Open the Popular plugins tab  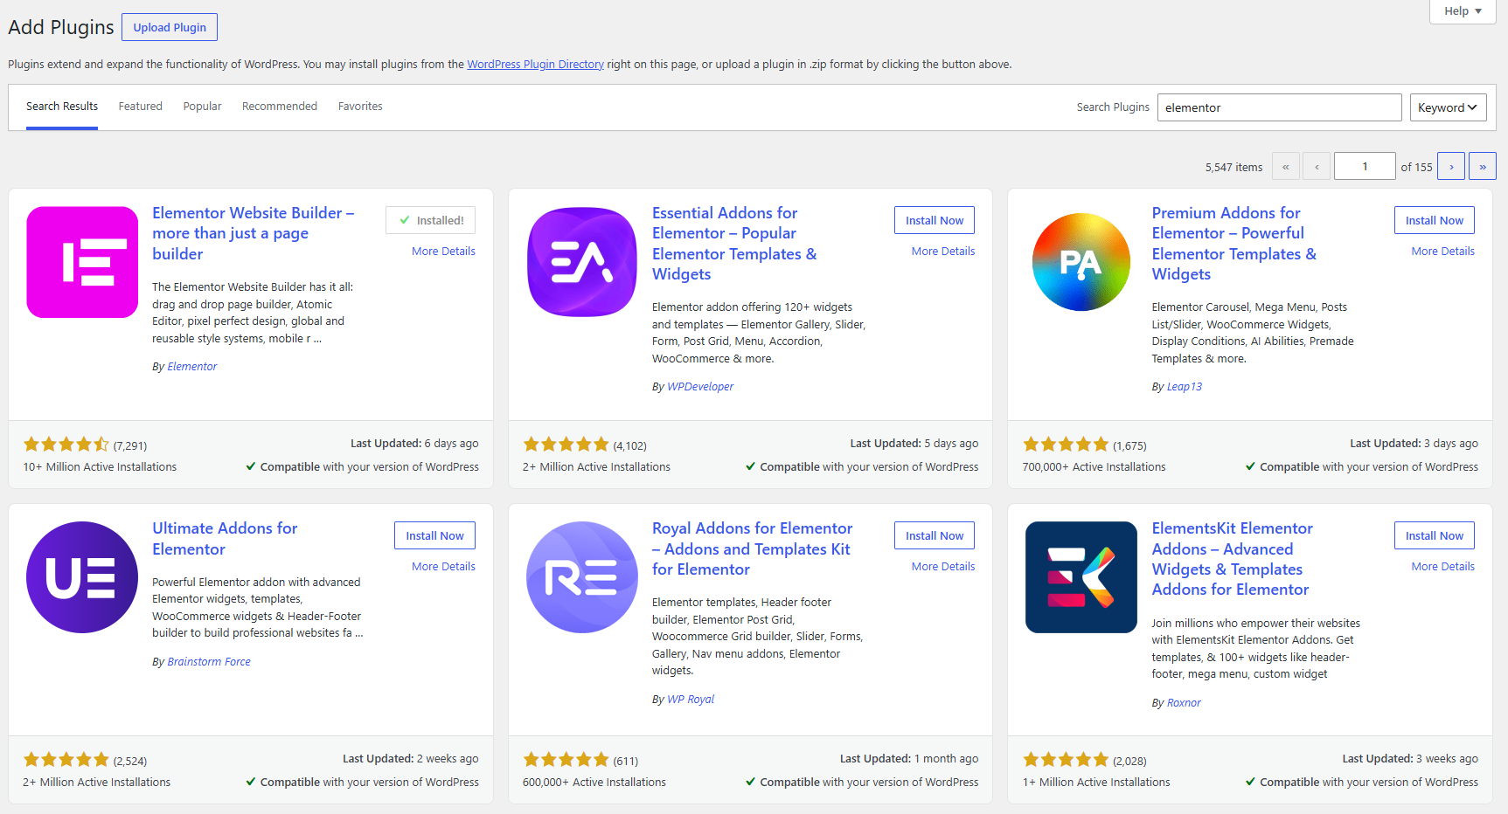202,107
